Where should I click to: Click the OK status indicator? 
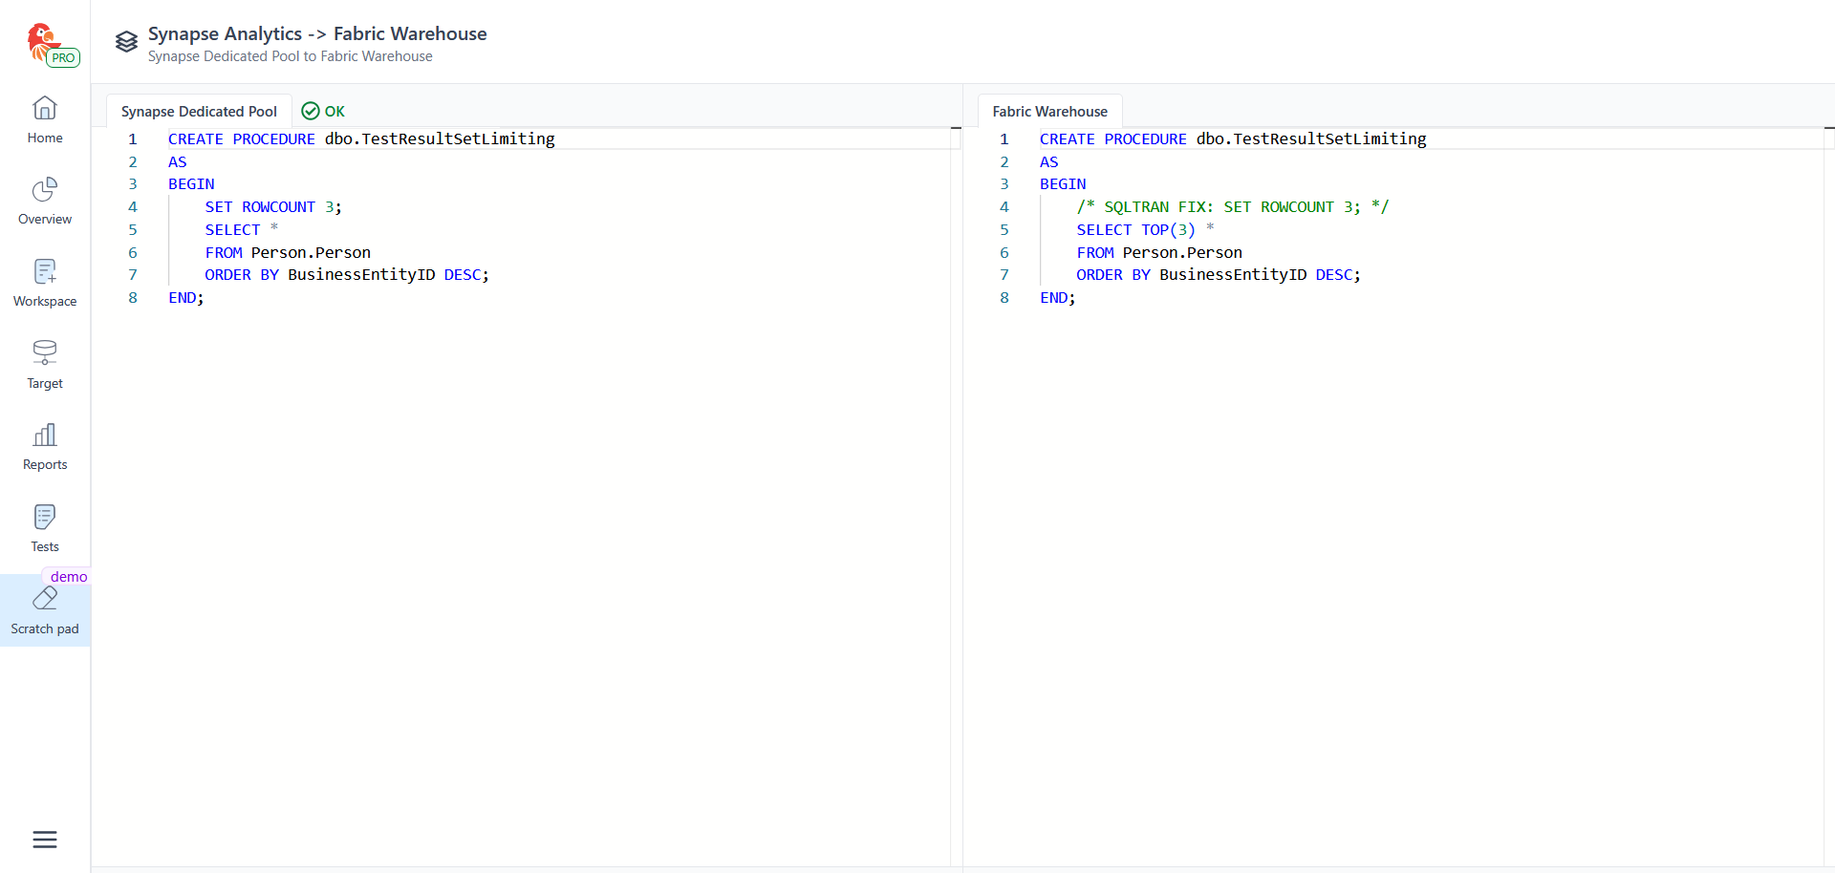[x=324, y=112]
